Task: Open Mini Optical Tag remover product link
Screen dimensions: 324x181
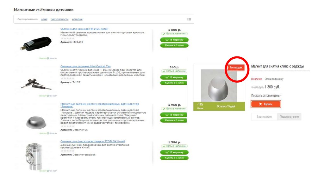Action: click(x=85, y=66)
